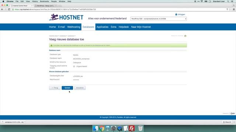Image resolution: width=236 pixels, height=132 pixels.
Task: Close the downloads bar
Action: tap(234, 122)
